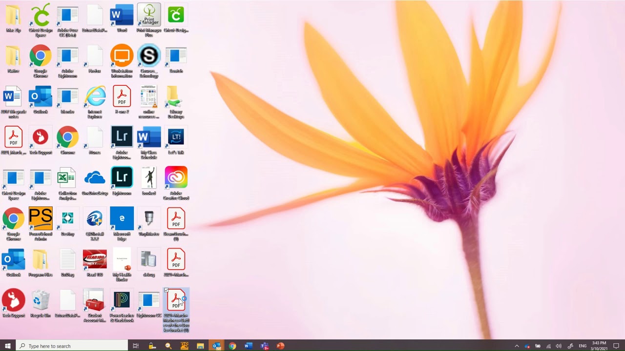Open the VinylMaster shortcut
The image size is (625, 351).
tap(149, 223)
